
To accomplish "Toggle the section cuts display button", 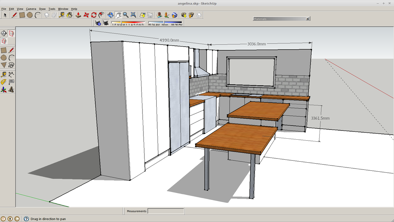I will tap(4, 41).
